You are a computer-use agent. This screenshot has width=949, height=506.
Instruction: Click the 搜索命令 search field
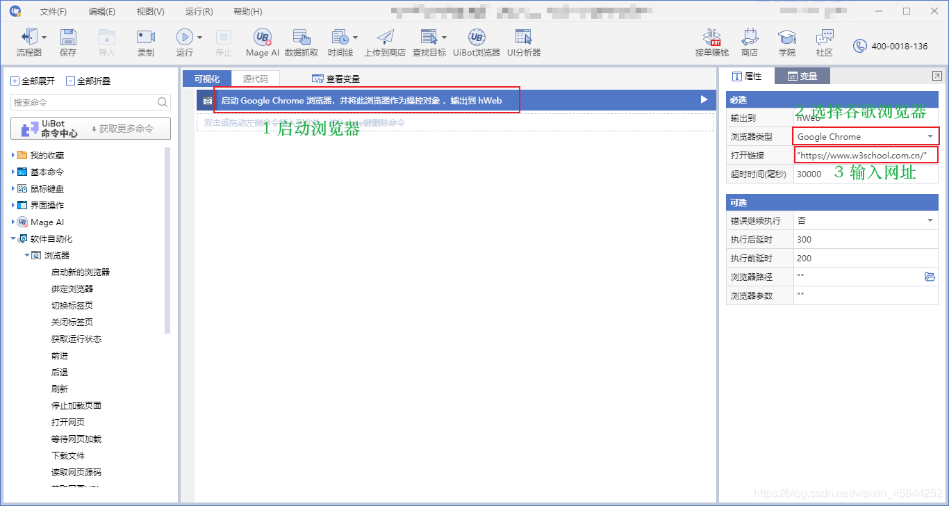click(91, 102)
